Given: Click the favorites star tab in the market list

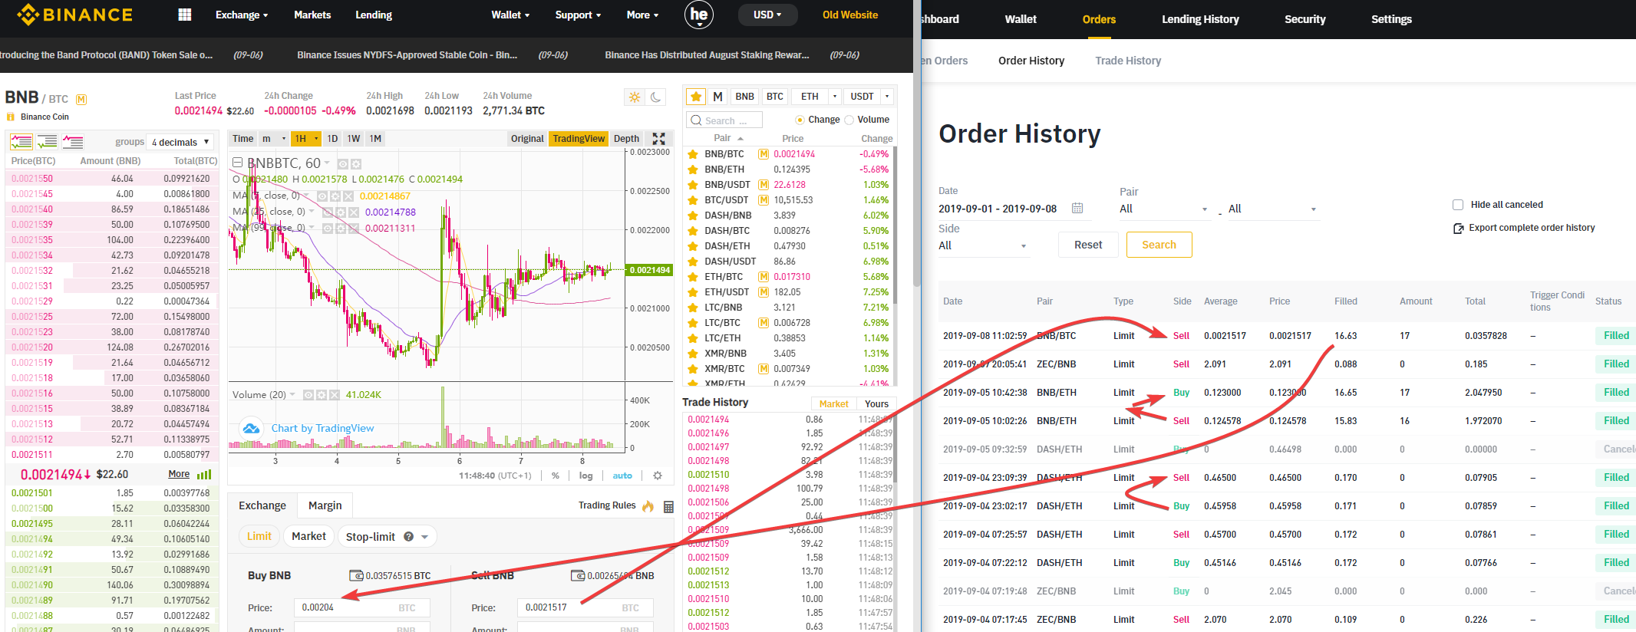Looking at the screenshot, I should pyautogui.click(x=696, y=97).
